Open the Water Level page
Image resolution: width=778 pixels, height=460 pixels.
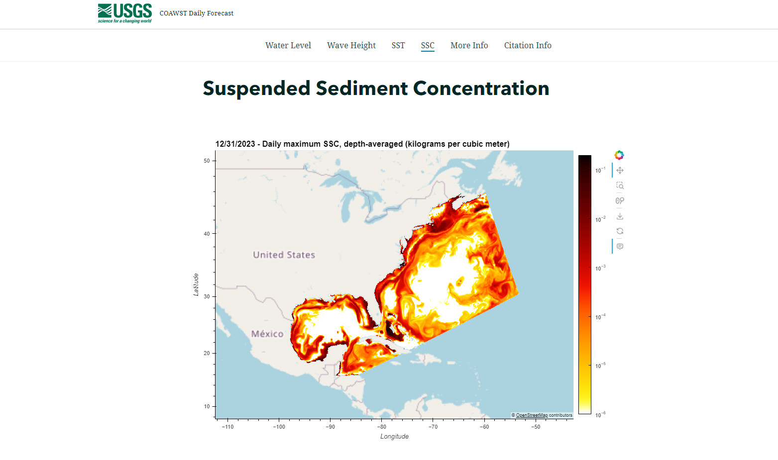pos(288,45)
